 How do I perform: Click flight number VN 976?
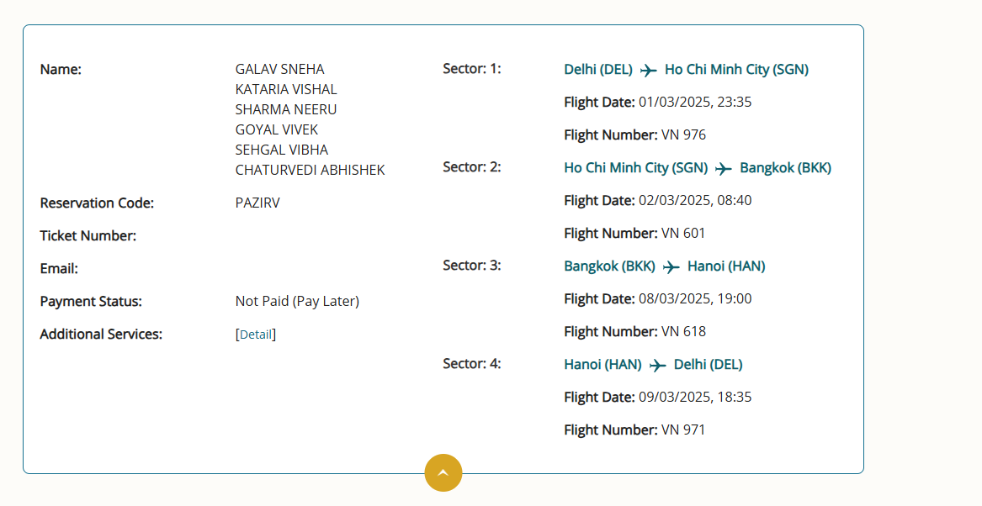click(683, 135)
